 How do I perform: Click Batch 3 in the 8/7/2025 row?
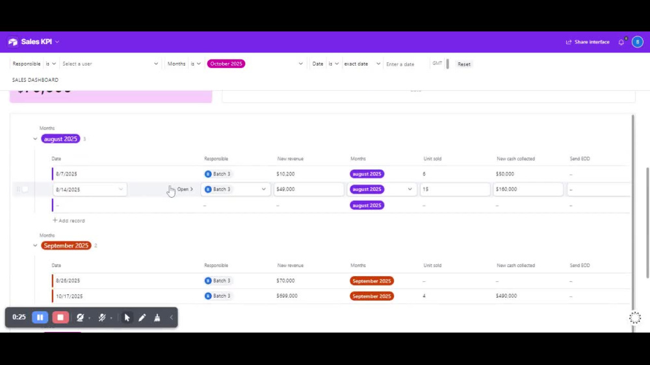(218, 174)
